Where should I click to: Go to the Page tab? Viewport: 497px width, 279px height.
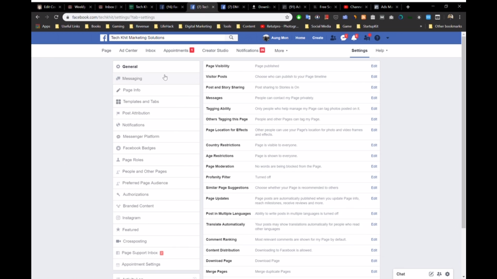click(106, 50)
